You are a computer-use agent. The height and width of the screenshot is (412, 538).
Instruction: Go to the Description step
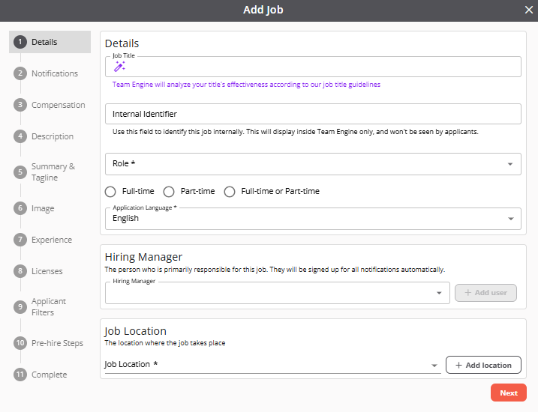click(52, 136)
